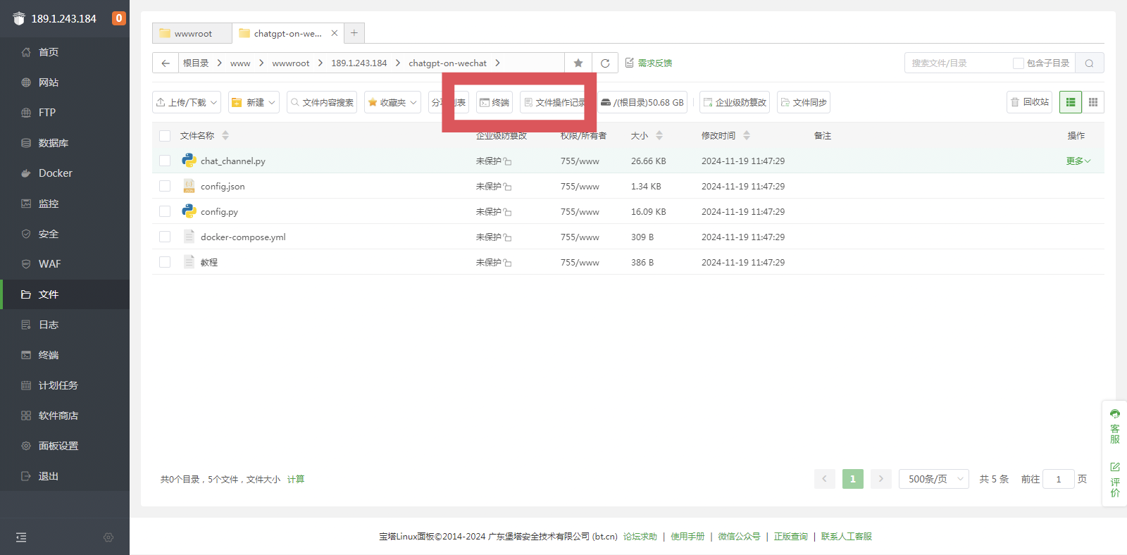Click the page number jump input
Screen dimensions: 1127x555
[x=1059, y=479]
